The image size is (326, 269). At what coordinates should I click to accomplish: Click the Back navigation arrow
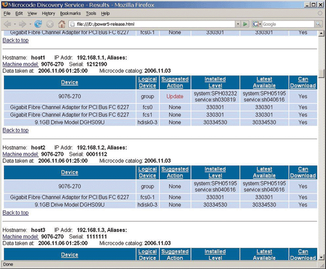(8, 24)
